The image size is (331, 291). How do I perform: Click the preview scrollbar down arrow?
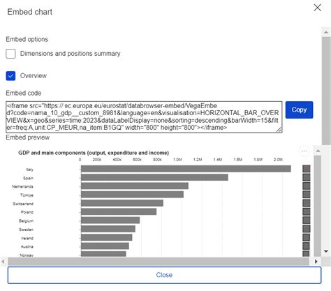coord(326,251)
